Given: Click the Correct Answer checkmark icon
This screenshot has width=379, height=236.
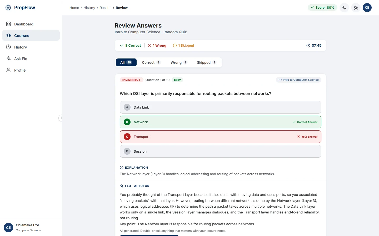Looking at the screenshot, I should pyautogui.click(x=294, y=122).
